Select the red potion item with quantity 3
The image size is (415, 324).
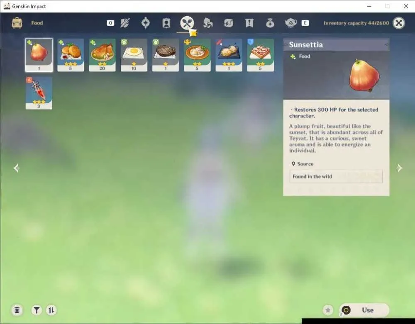[x=39, y=93]
